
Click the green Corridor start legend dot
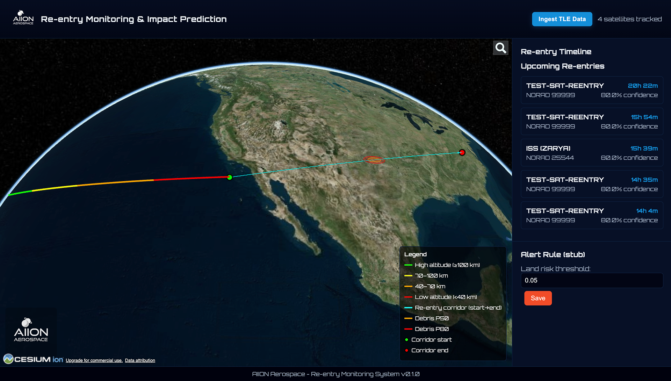coord(406,340)
